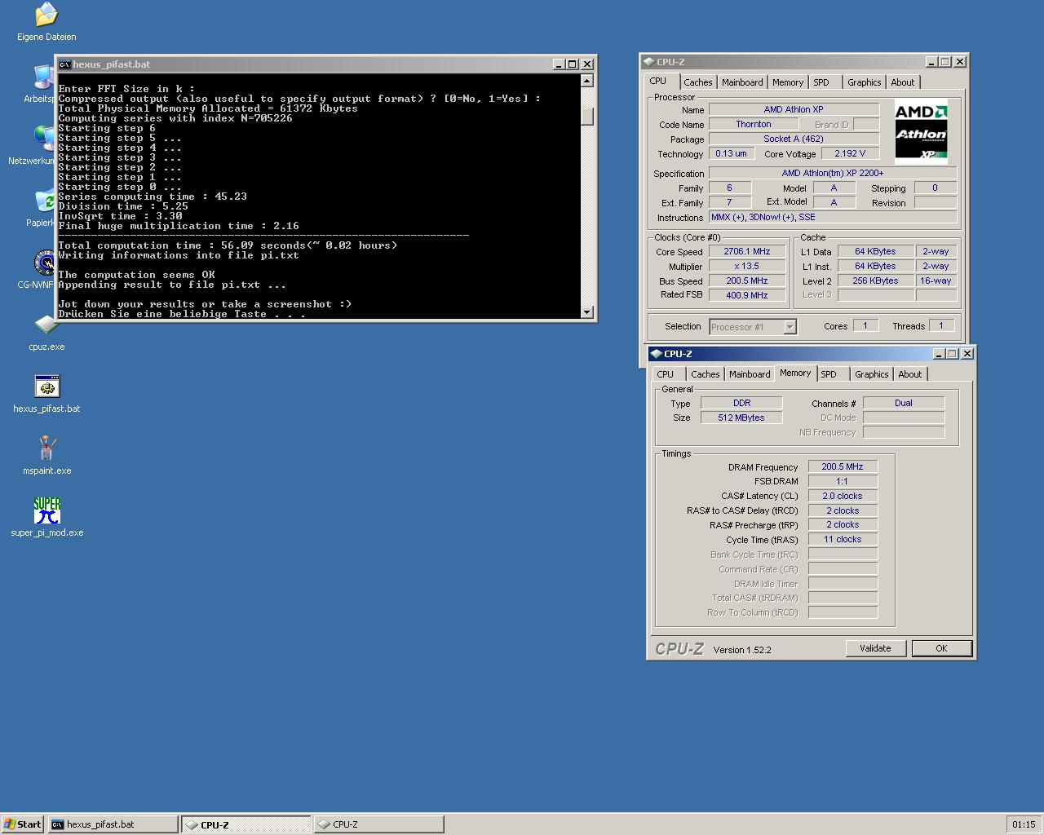The height and width of the screenshot is (835, 1044).
Task: Click the CAS# Latency value 2.0 clocks
Action: coord(843,496)
